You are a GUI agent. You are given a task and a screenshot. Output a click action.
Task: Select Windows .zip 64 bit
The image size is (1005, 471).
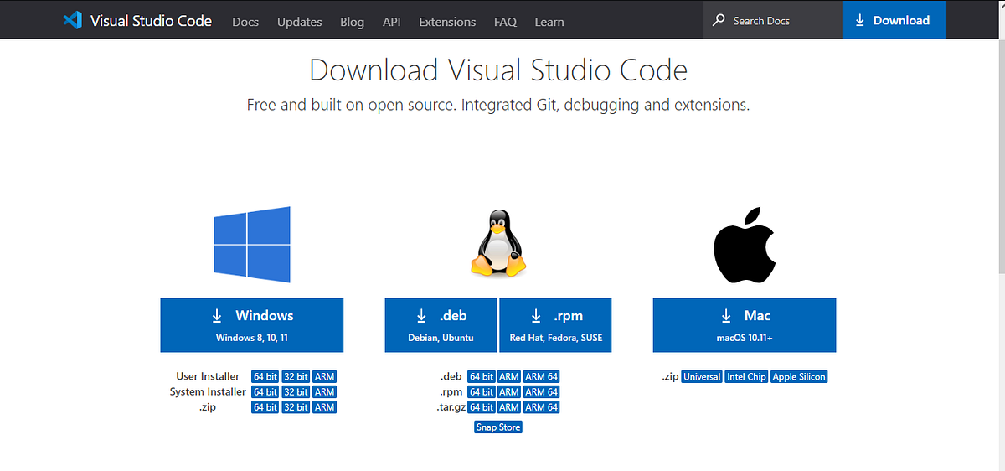pos(265,407)
